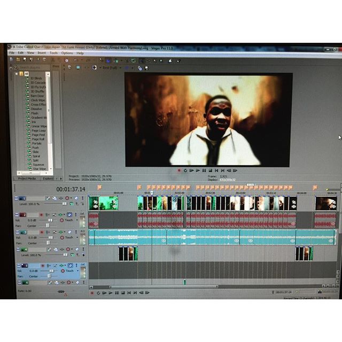Mute video track 1

pyautogui.click(x=76, y=198)
